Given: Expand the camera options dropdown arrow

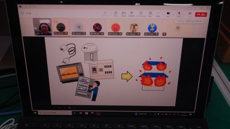Looking at the screenshot, I should 173,15.
